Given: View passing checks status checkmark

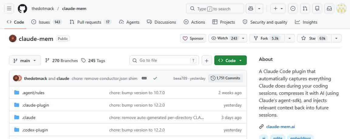Looking at the screenshot, I should [x=155, y=78].
